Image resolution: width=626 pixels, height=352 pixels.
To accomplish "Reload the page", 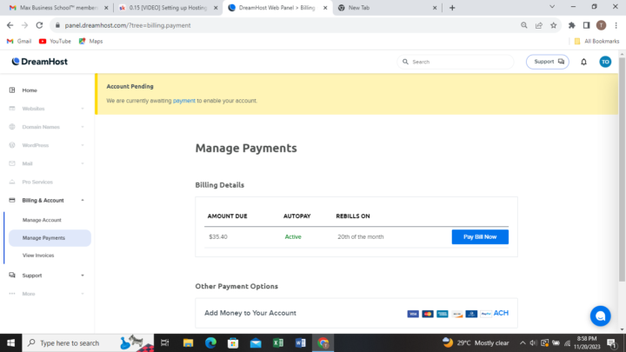I will pyautogui.click(x=39, y=25).
